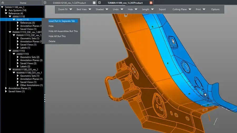The image size is (237, 133).
Task: Select the TJAMA11100_rev_1 root row
Action: (14, 7)
